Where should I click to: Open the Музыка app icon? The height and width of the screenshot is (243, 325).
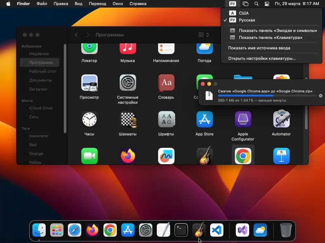click(x=128, y=49)
